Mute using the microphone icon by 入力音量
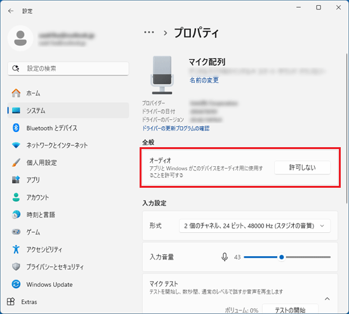The image size is (349, 314). pos(225,257)
